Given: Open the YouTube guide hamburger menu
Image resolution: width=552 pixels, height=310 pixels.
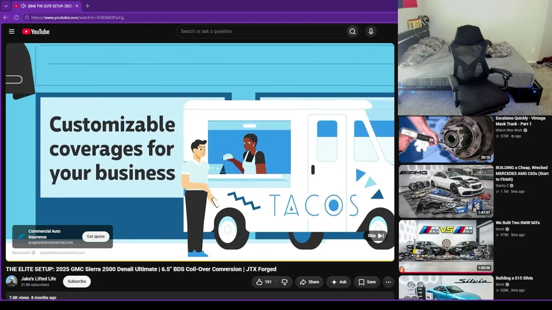Looking at the screenshot, I should (x=12, y=31).
